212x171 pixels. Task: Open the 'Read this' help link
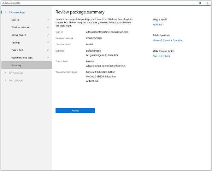pos(157,25)
